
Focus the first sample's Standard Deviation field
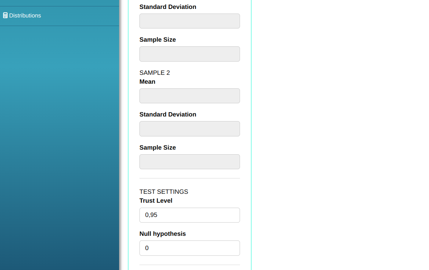[x=189, y=21]
